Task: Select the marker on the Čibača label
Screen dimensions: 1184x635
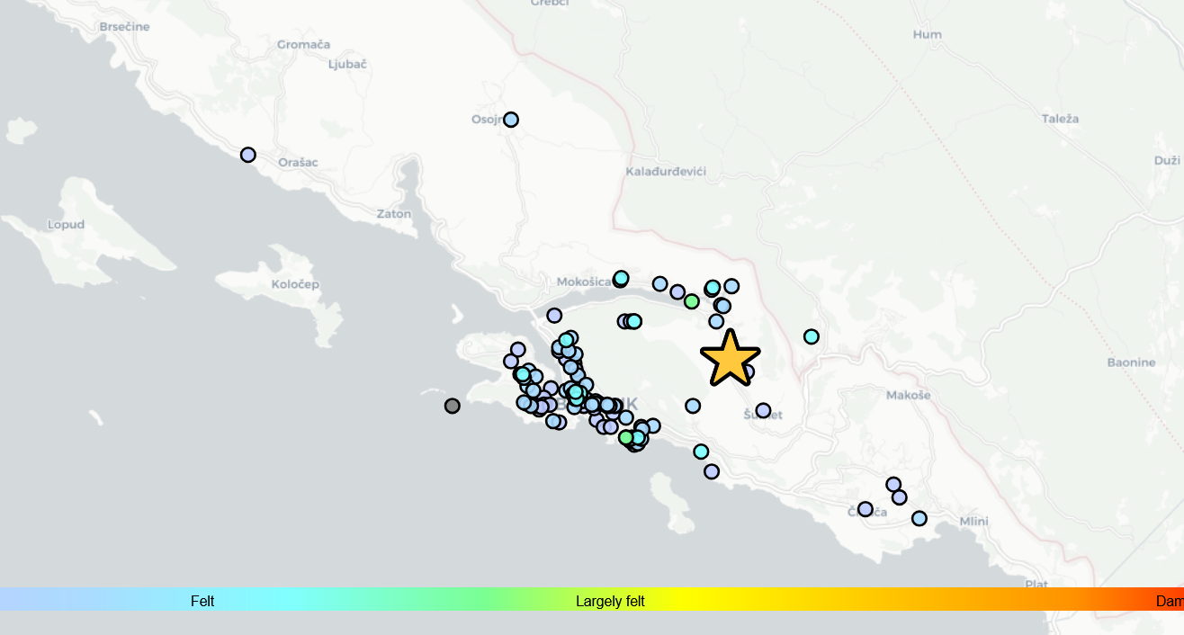Action: [x=866, y=509]
